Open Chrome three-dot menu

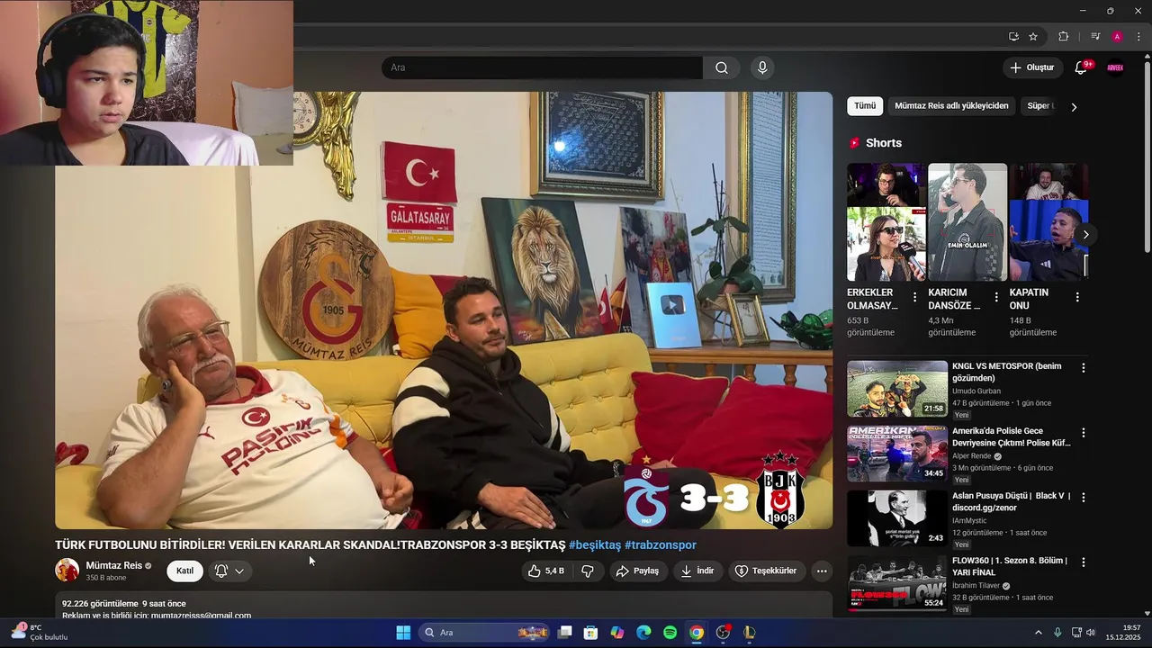[1138, 37]
